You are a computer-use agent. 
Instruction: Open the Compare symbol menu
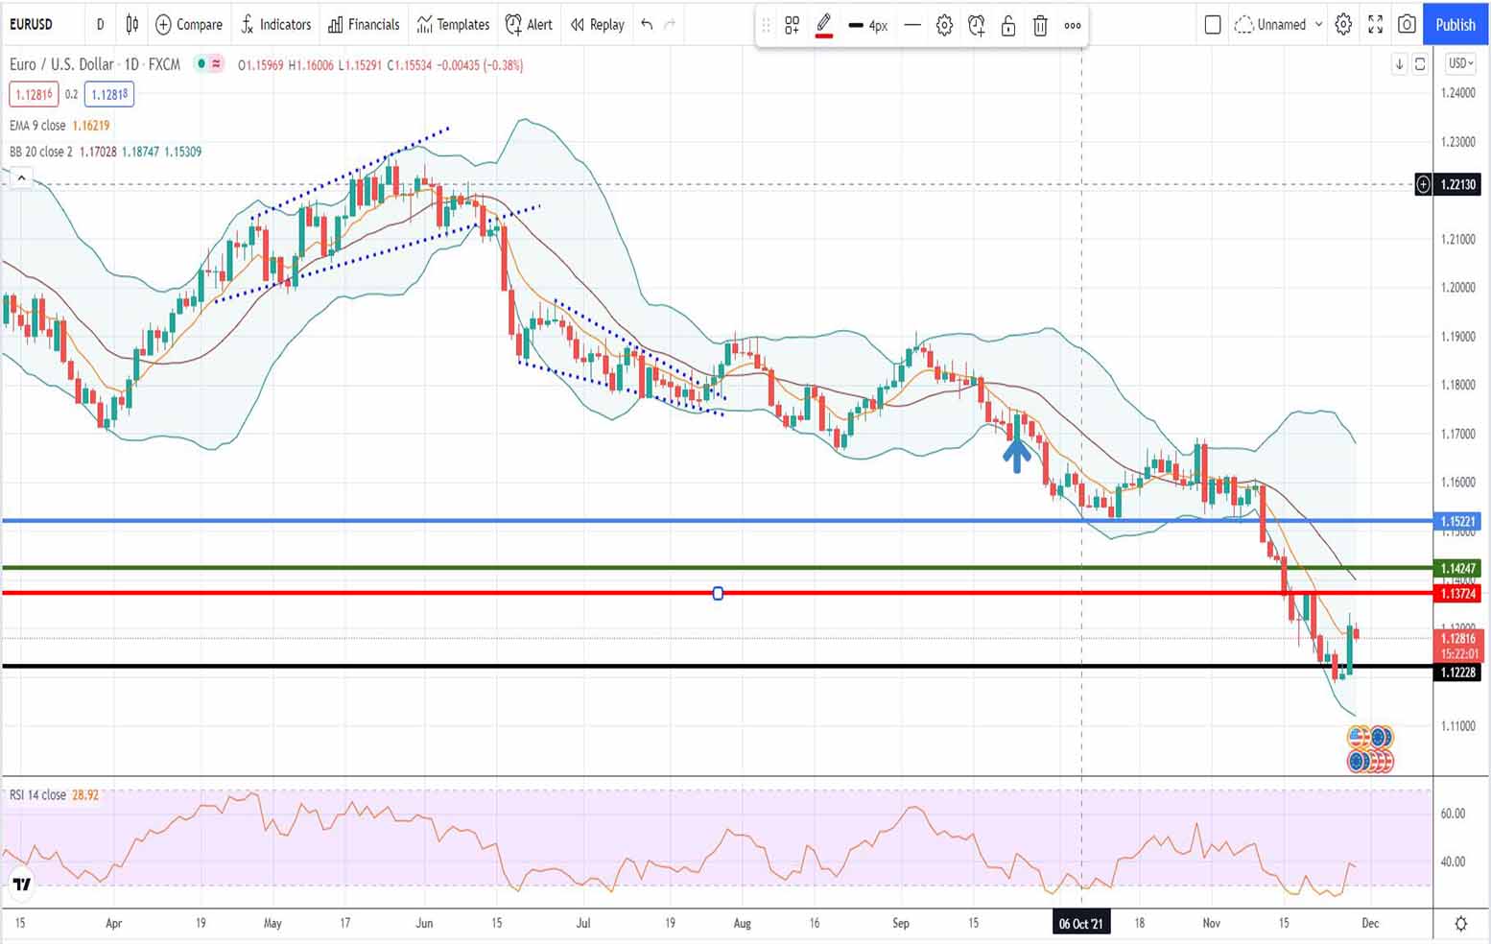click(x=189, y=25)
